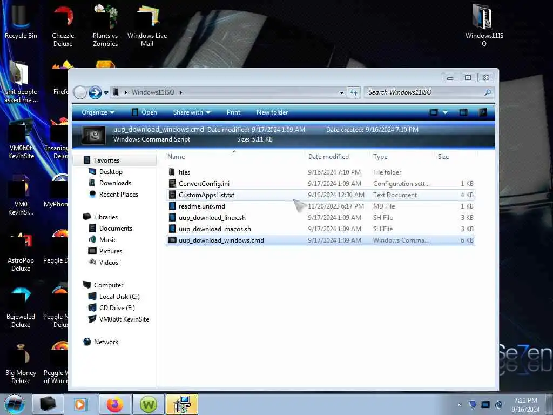
Task: Click Open in the command bar
Action: click(x=144, y=112)
